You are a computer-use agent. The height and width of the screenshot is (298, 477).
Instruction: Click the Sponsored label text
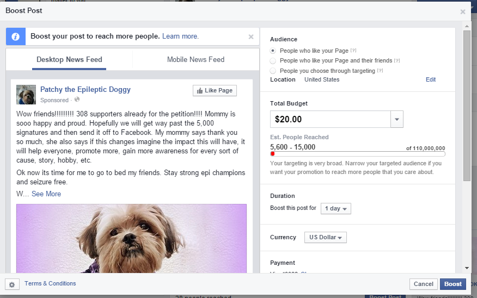54,100
